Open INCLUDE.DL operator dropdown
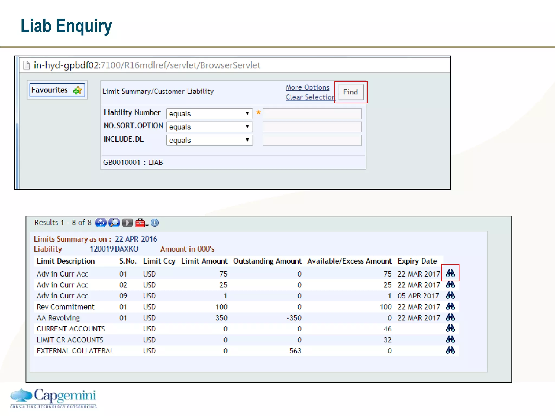This screenshot has width=555, height=416. point(209,140)
